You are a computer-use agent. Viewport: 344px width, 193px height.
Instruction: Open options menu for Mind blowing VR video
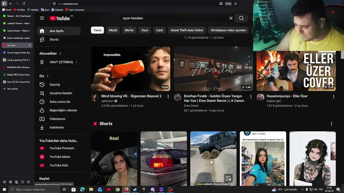(x=168, y=96)
